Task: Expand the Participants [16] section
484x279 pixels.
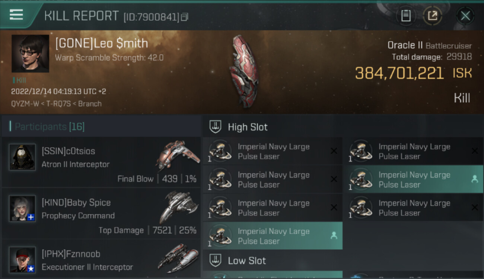Action: pos(50,127)
